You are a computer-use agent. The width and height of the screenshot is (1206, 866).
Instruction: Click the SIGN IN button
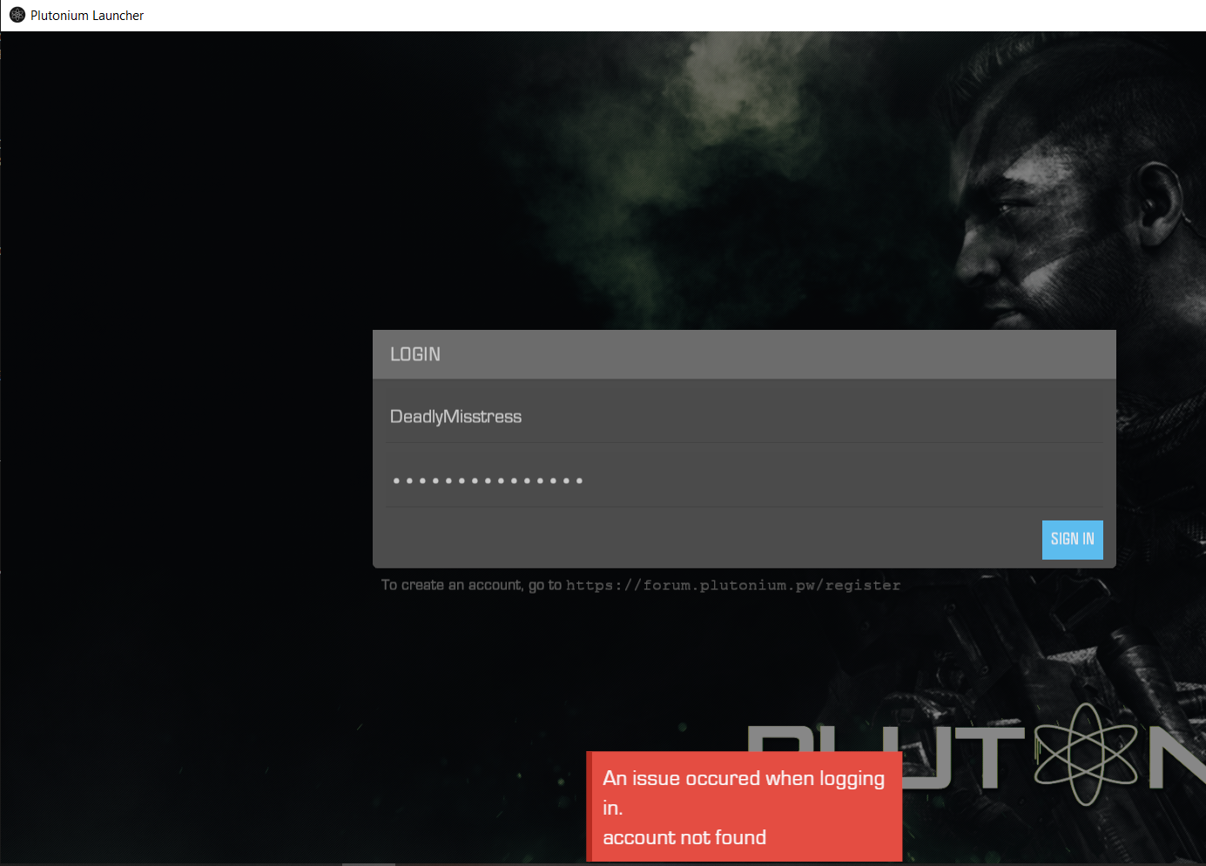(1072, 540)
